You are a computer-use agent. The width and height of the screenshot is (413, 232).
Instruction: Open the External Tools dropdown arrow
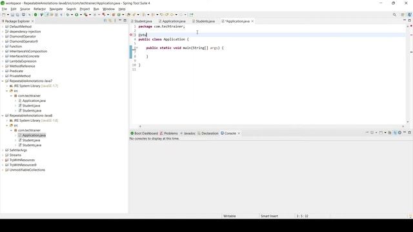click(90, 15)
